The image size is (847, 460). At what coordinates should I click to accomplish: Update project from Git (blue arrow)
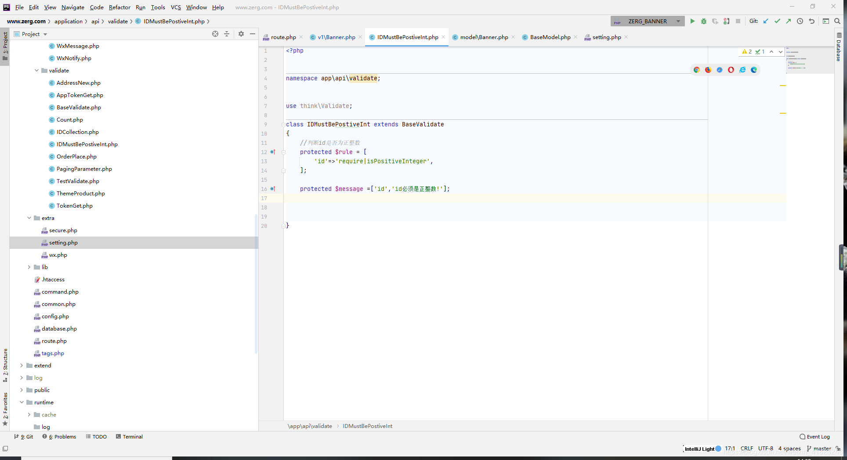pyautogui.click(x=766, y=21)
